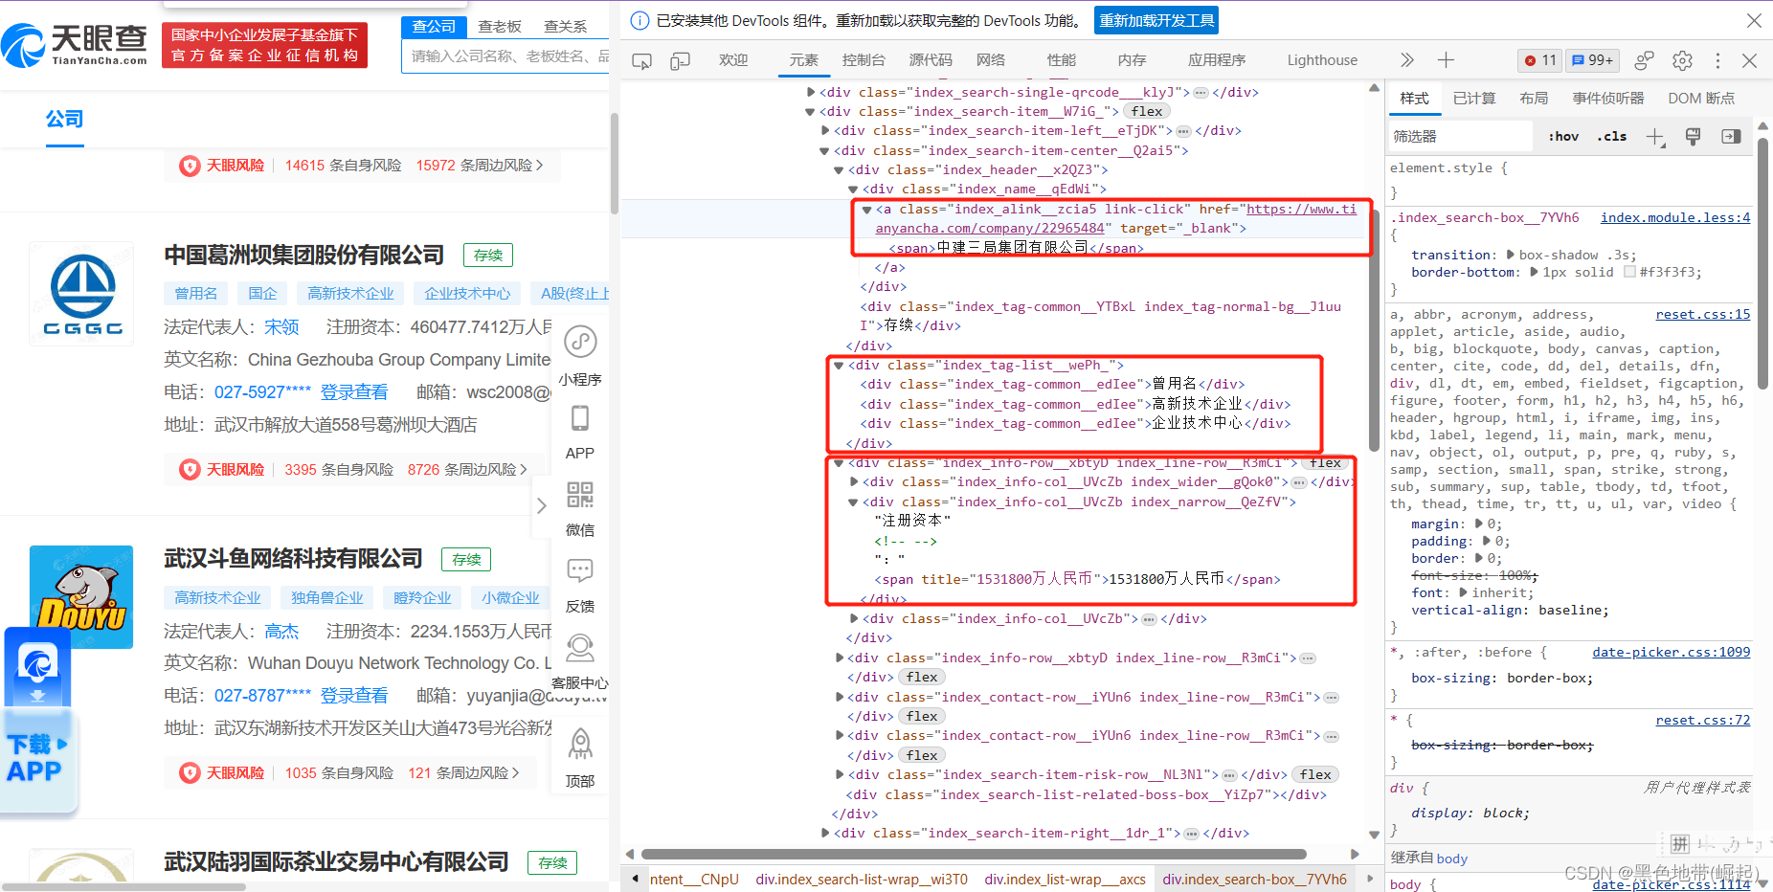The height and width of the screenshot is (892, 1773).
Task: Select the 查老板 search tab
Action: 500,26
